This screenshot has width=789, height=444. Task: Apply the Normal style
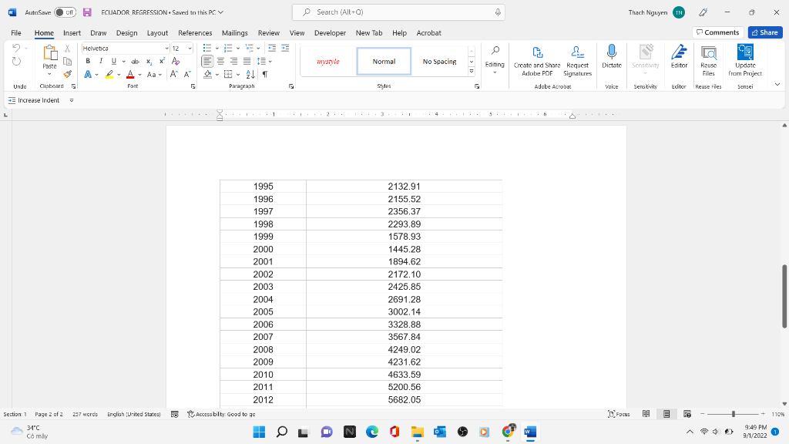(x=384, y=62)
